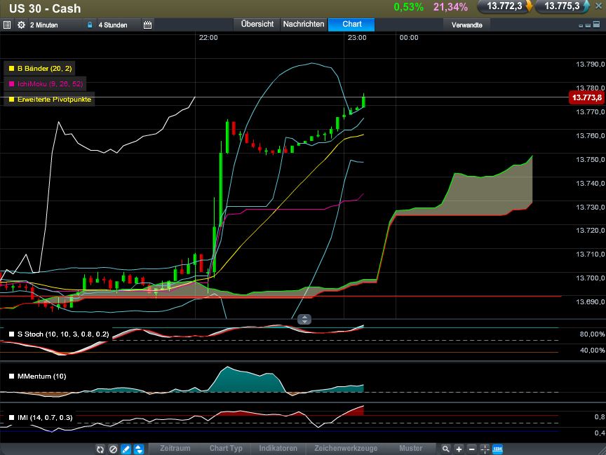Toggle the blue price label icon
606x455 pixels.
[x=498, y=449]
